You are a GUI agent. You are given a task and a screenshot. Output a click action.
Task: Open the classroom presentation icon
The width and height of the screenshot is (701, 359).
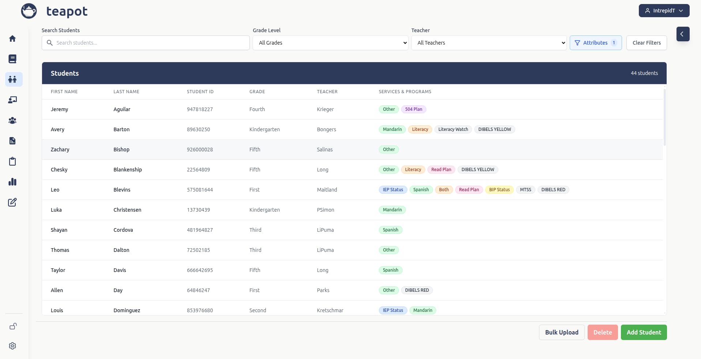coord(12,100)
